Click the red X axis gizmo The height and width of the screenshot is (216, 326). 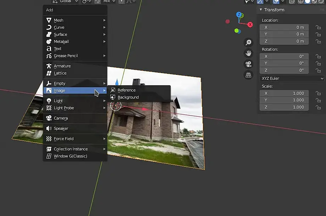pyautogui.click(x=250, y=24)
